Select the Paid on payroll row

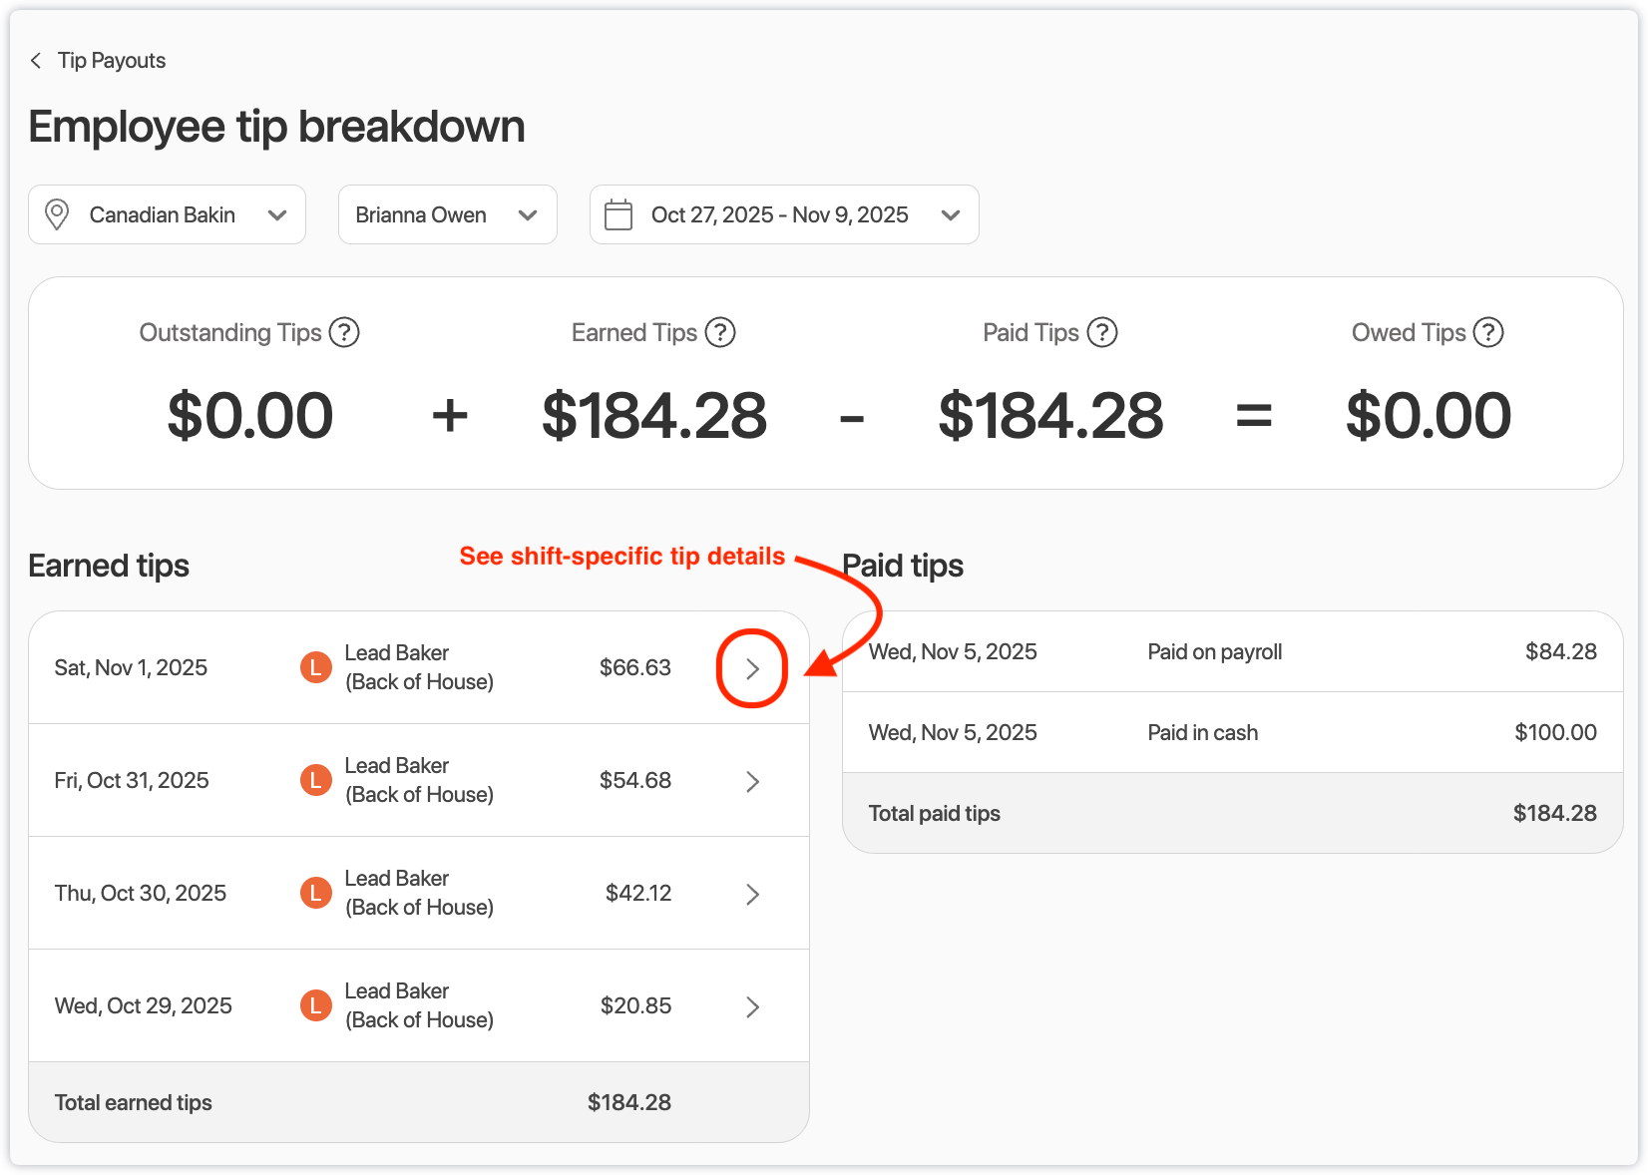click(x=1232, y=652)
